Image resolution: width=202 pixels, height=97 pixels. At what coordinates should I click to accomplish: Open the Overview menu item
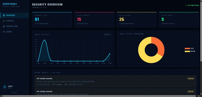click(x=15, y=15)
